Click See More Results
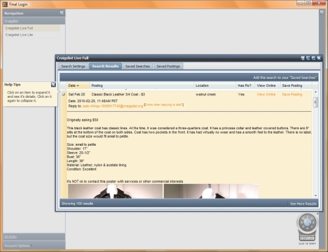Screen dimensions: 328x252 (x=303, y=203)
